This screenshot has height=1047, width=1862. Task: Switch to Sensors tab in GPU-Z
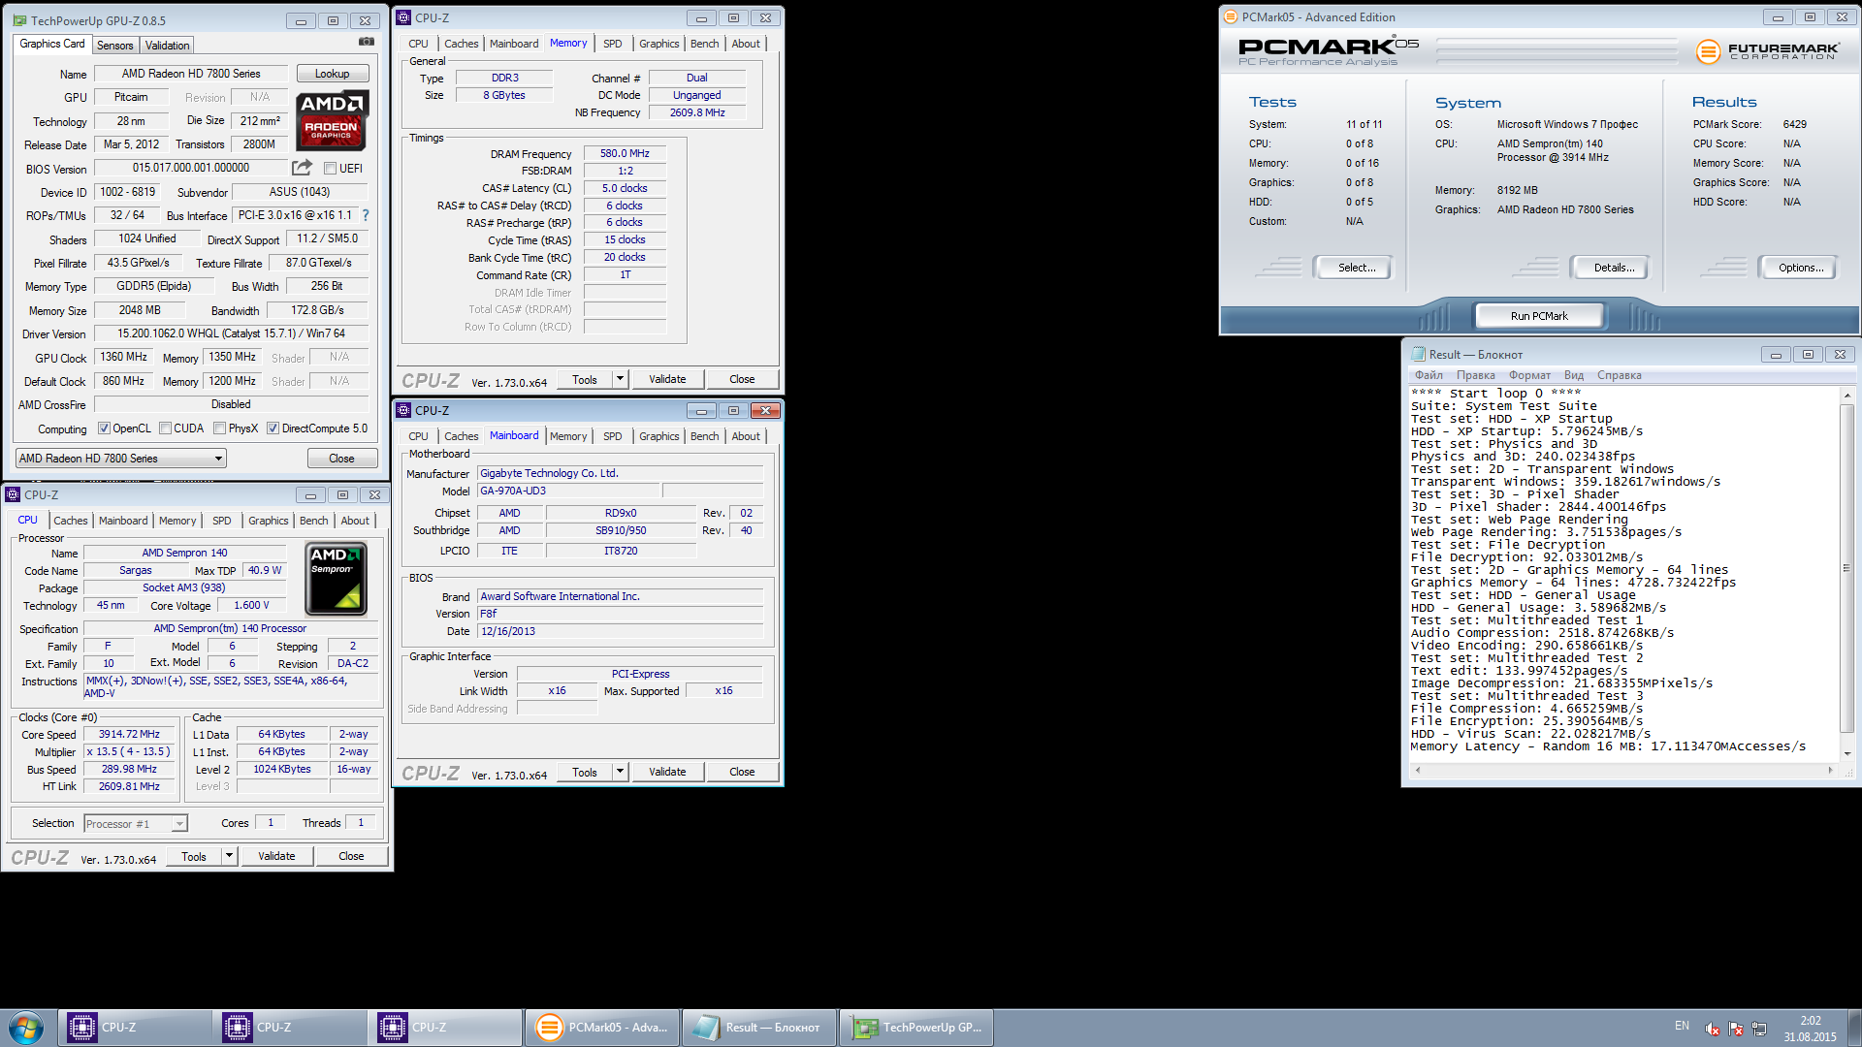(x=114, y=46)
